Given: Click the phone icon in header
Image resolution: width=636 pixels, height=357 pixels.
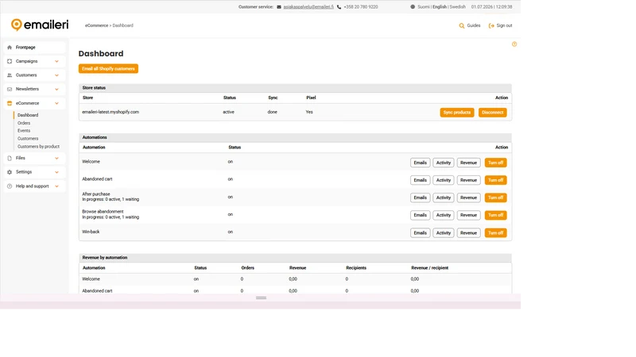Looking at the screenshot, I should [x=339, y=7].
